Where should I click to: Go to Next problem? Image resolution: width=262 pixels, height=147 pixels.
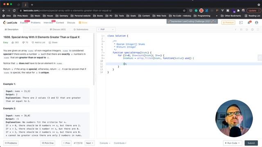(x=90, y=143)
